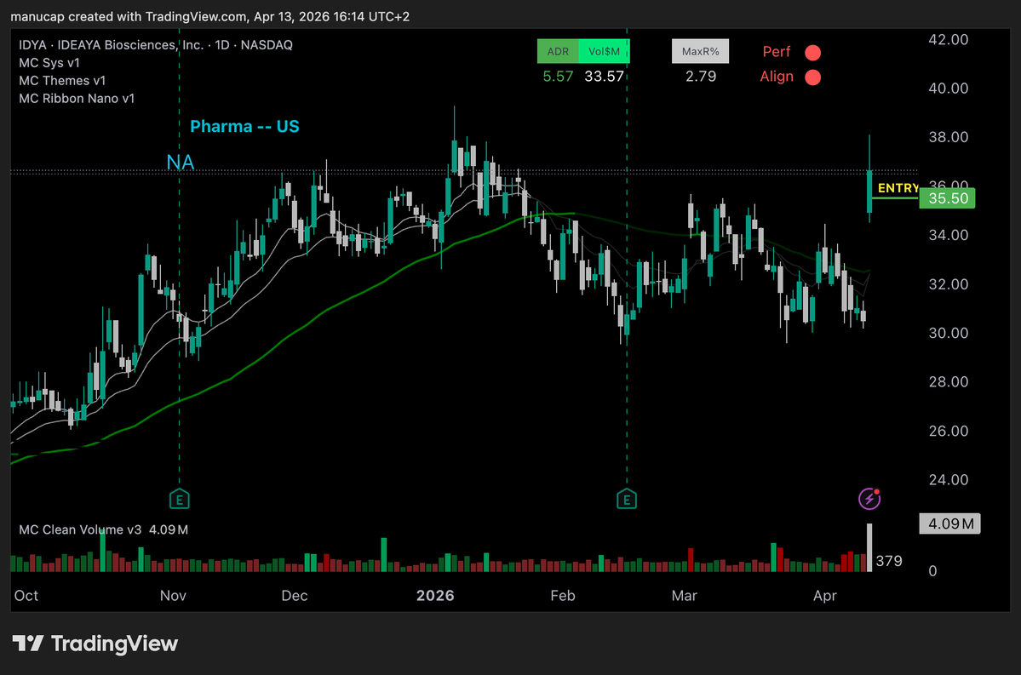Image resolution: width=1021 pixels, height=675 pixels.
Task: Select the IDYA IDEAYA Biosciences symbol title
Action: (x=156, y=45)
